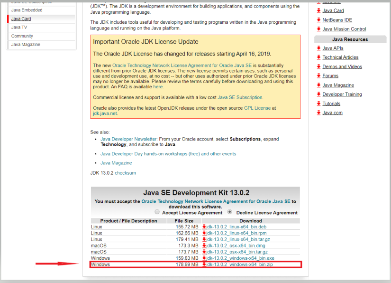391x283 pixels.
Task: Click red arrow icon next to Technical Articles
Action: tap(318, 57)
